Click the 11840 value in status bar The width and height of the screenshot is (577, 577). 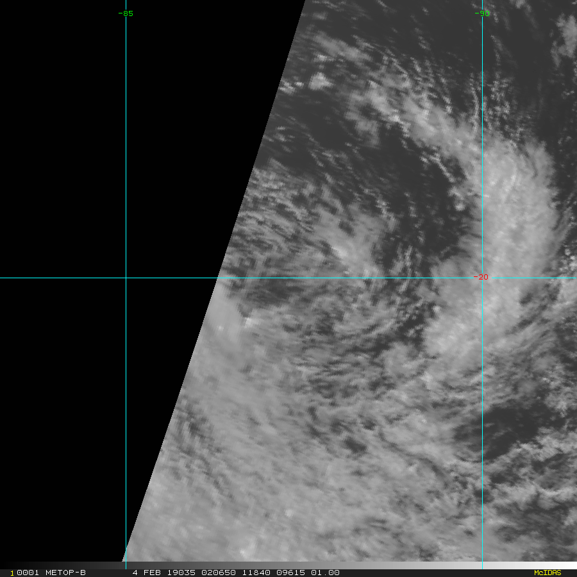(256, 573)
